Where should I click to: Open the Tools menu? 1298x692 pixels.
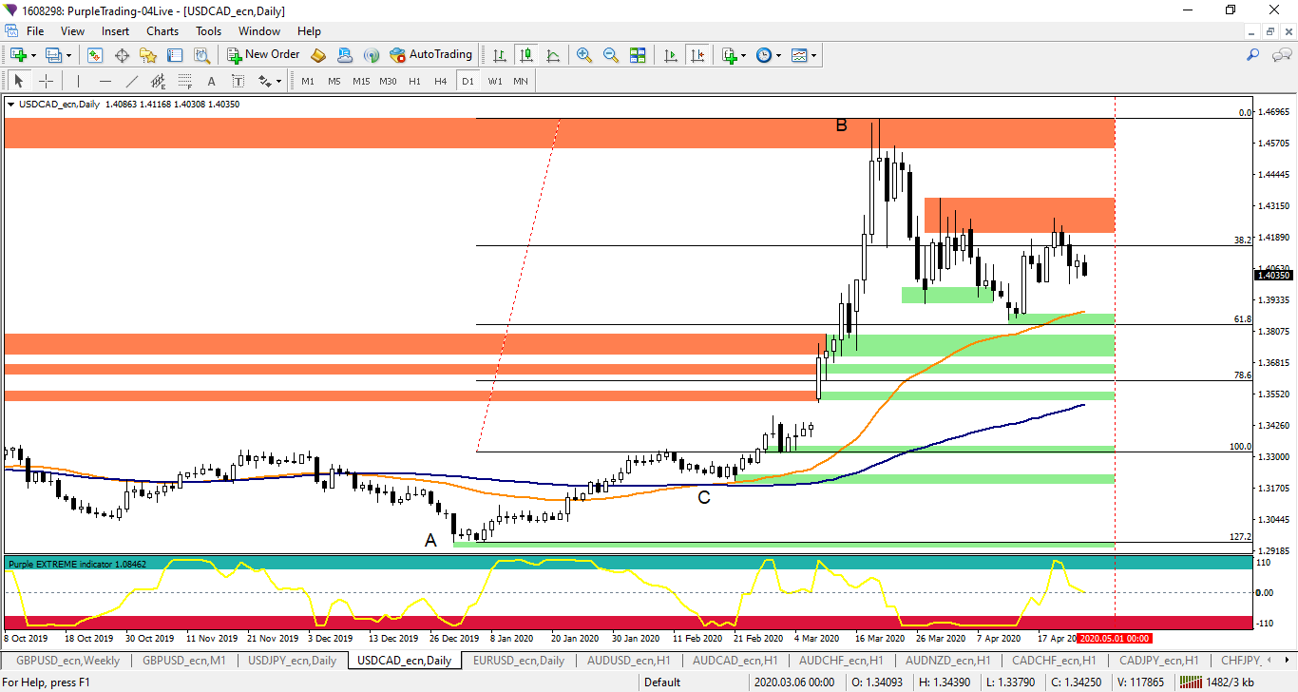(x=208, y=30)
